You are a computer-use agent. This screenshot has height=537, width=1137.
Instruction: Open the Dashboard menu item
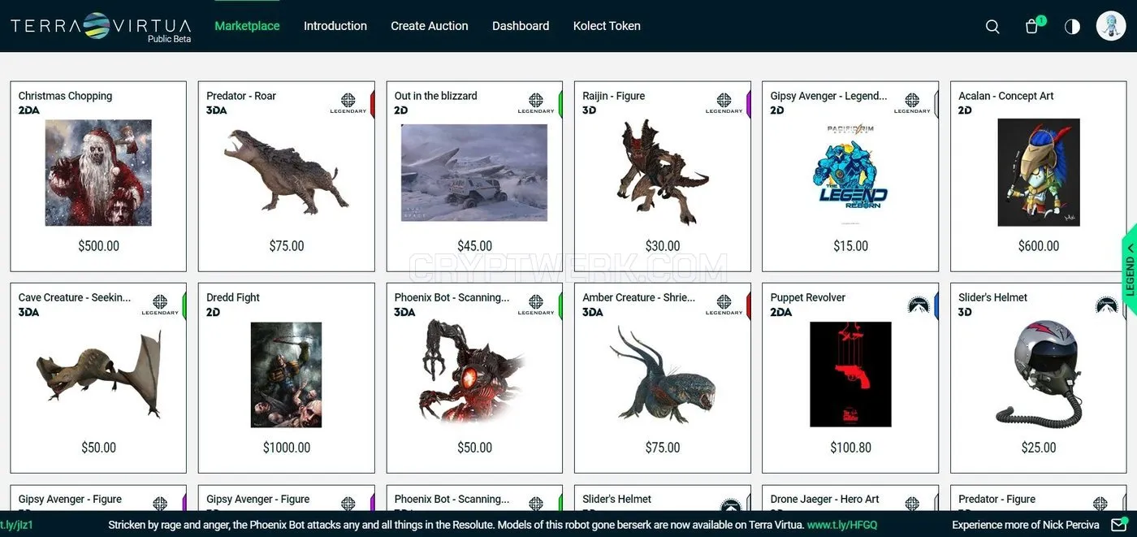pos(521,26)
